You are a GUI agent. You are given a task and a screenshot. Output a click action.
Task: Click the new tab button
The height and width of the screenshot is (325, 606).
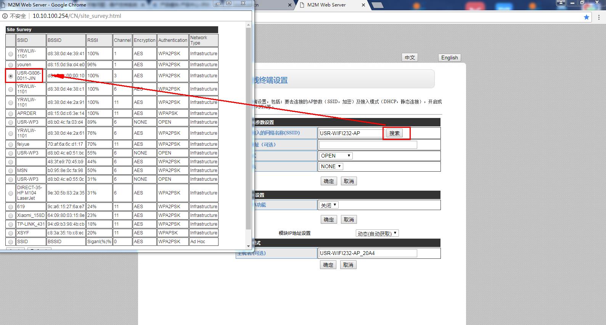click(x=377, y=5)
